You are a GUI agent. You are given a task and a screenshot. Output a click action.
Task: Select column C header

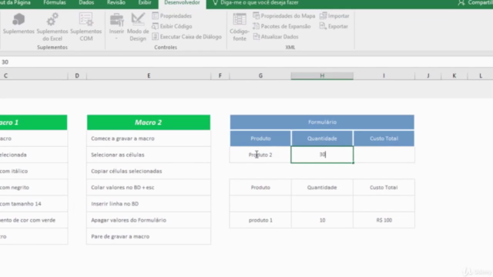[34, 75]
